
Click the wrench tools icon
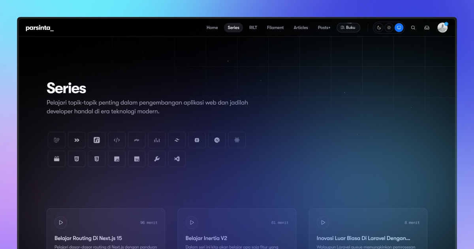point(157,159)
